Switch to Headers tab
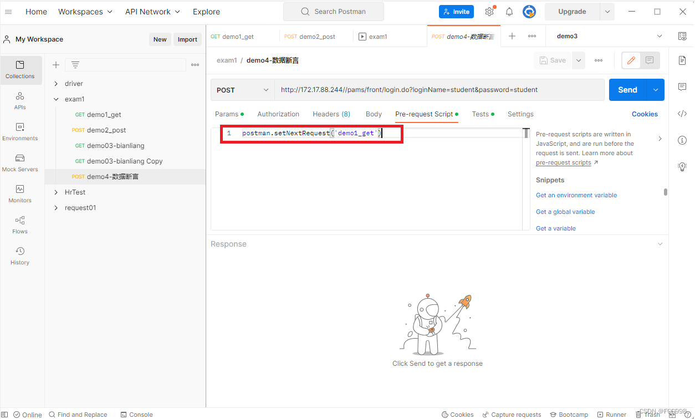 [x=331, y=114]
